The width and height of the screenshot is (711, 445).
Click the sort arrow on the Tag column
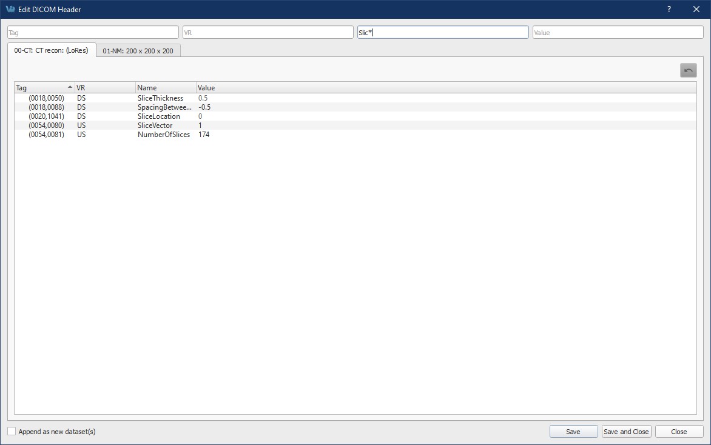[x=70, y=87]
